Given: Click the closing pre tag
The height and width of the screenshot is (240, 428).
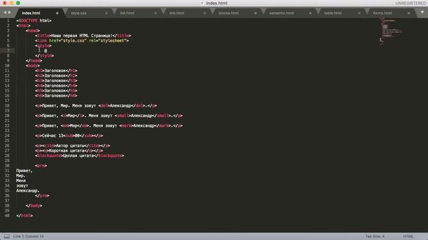Looking at the screenshot, I should [x=42, y=195].
